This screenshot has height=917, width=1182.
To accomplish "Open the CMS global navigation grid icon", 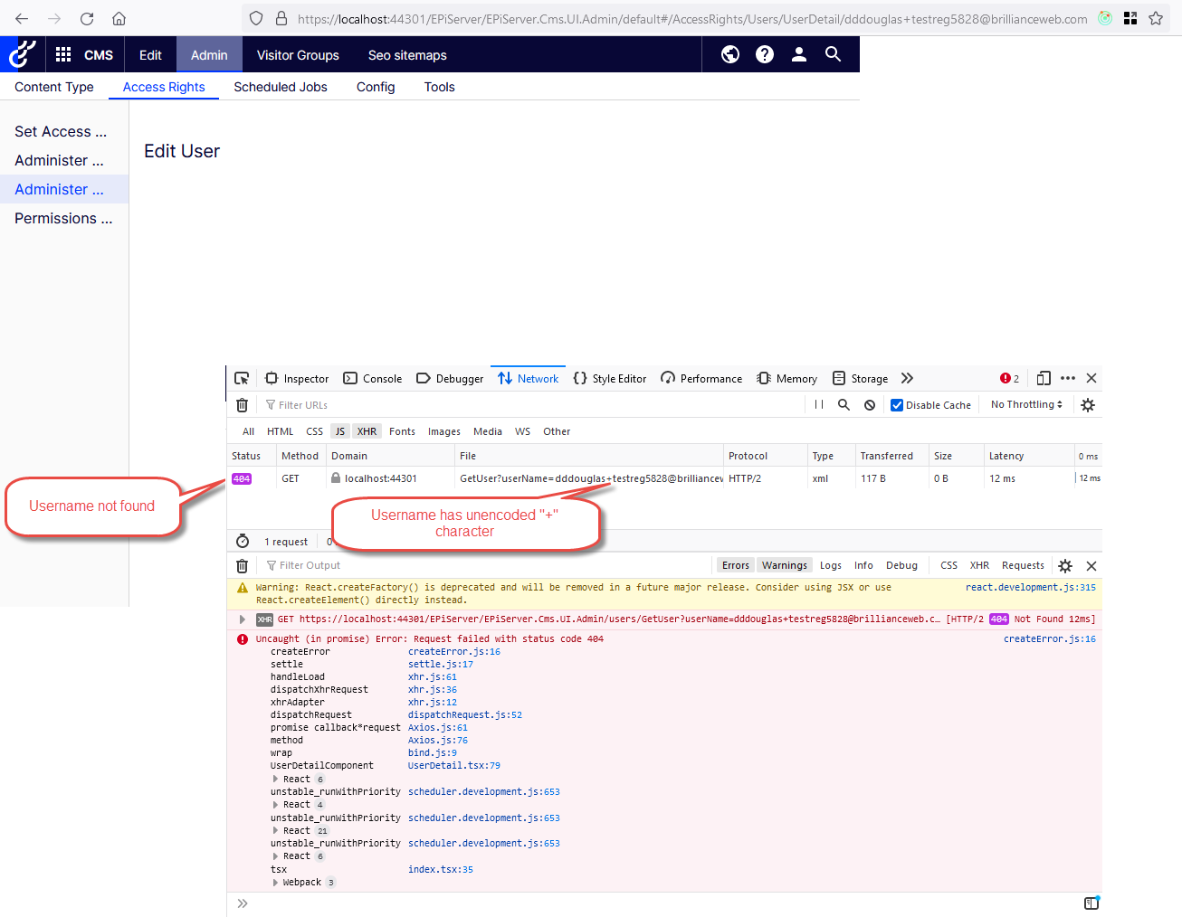I will (x=63, y=55).
